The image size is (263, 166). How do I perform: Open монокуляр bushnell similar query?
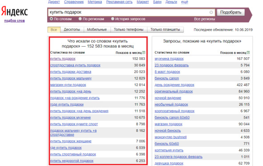(x=170, y=137)
